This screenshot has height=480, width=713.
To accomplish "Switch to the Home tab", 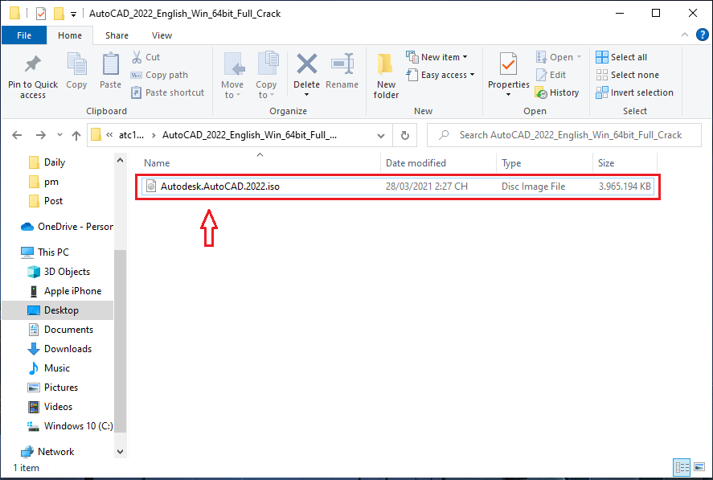I will 70,35.
